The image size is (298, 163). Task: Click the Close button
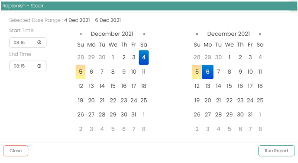(x=16, y=150)
